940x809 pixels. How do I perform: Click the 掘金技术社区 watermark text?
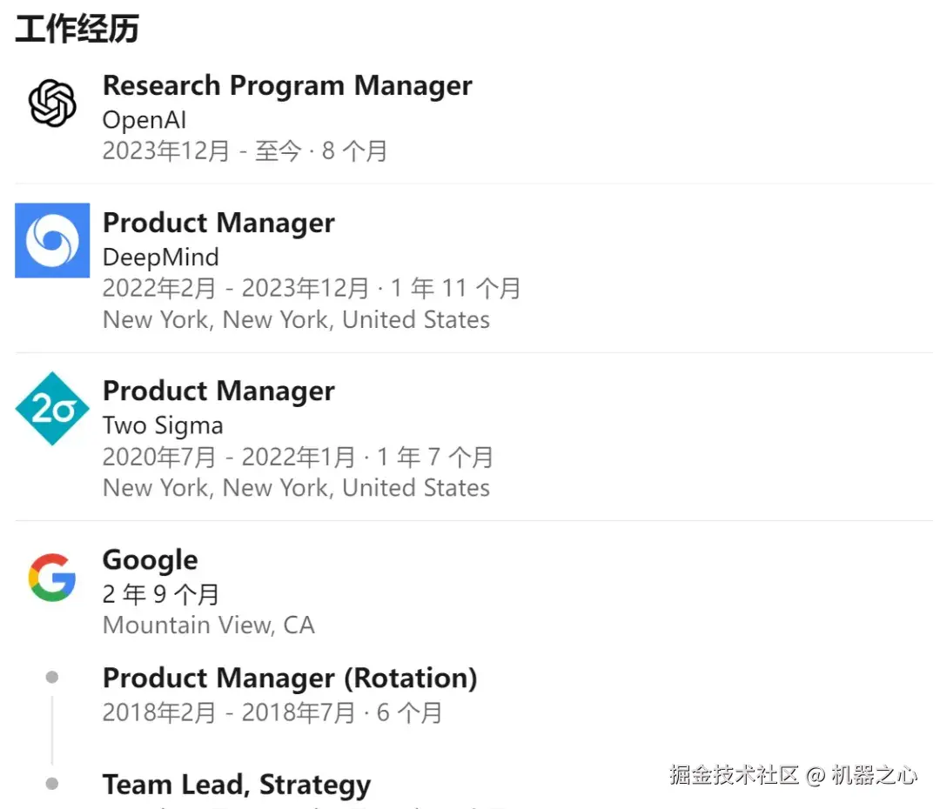[734, 774]
